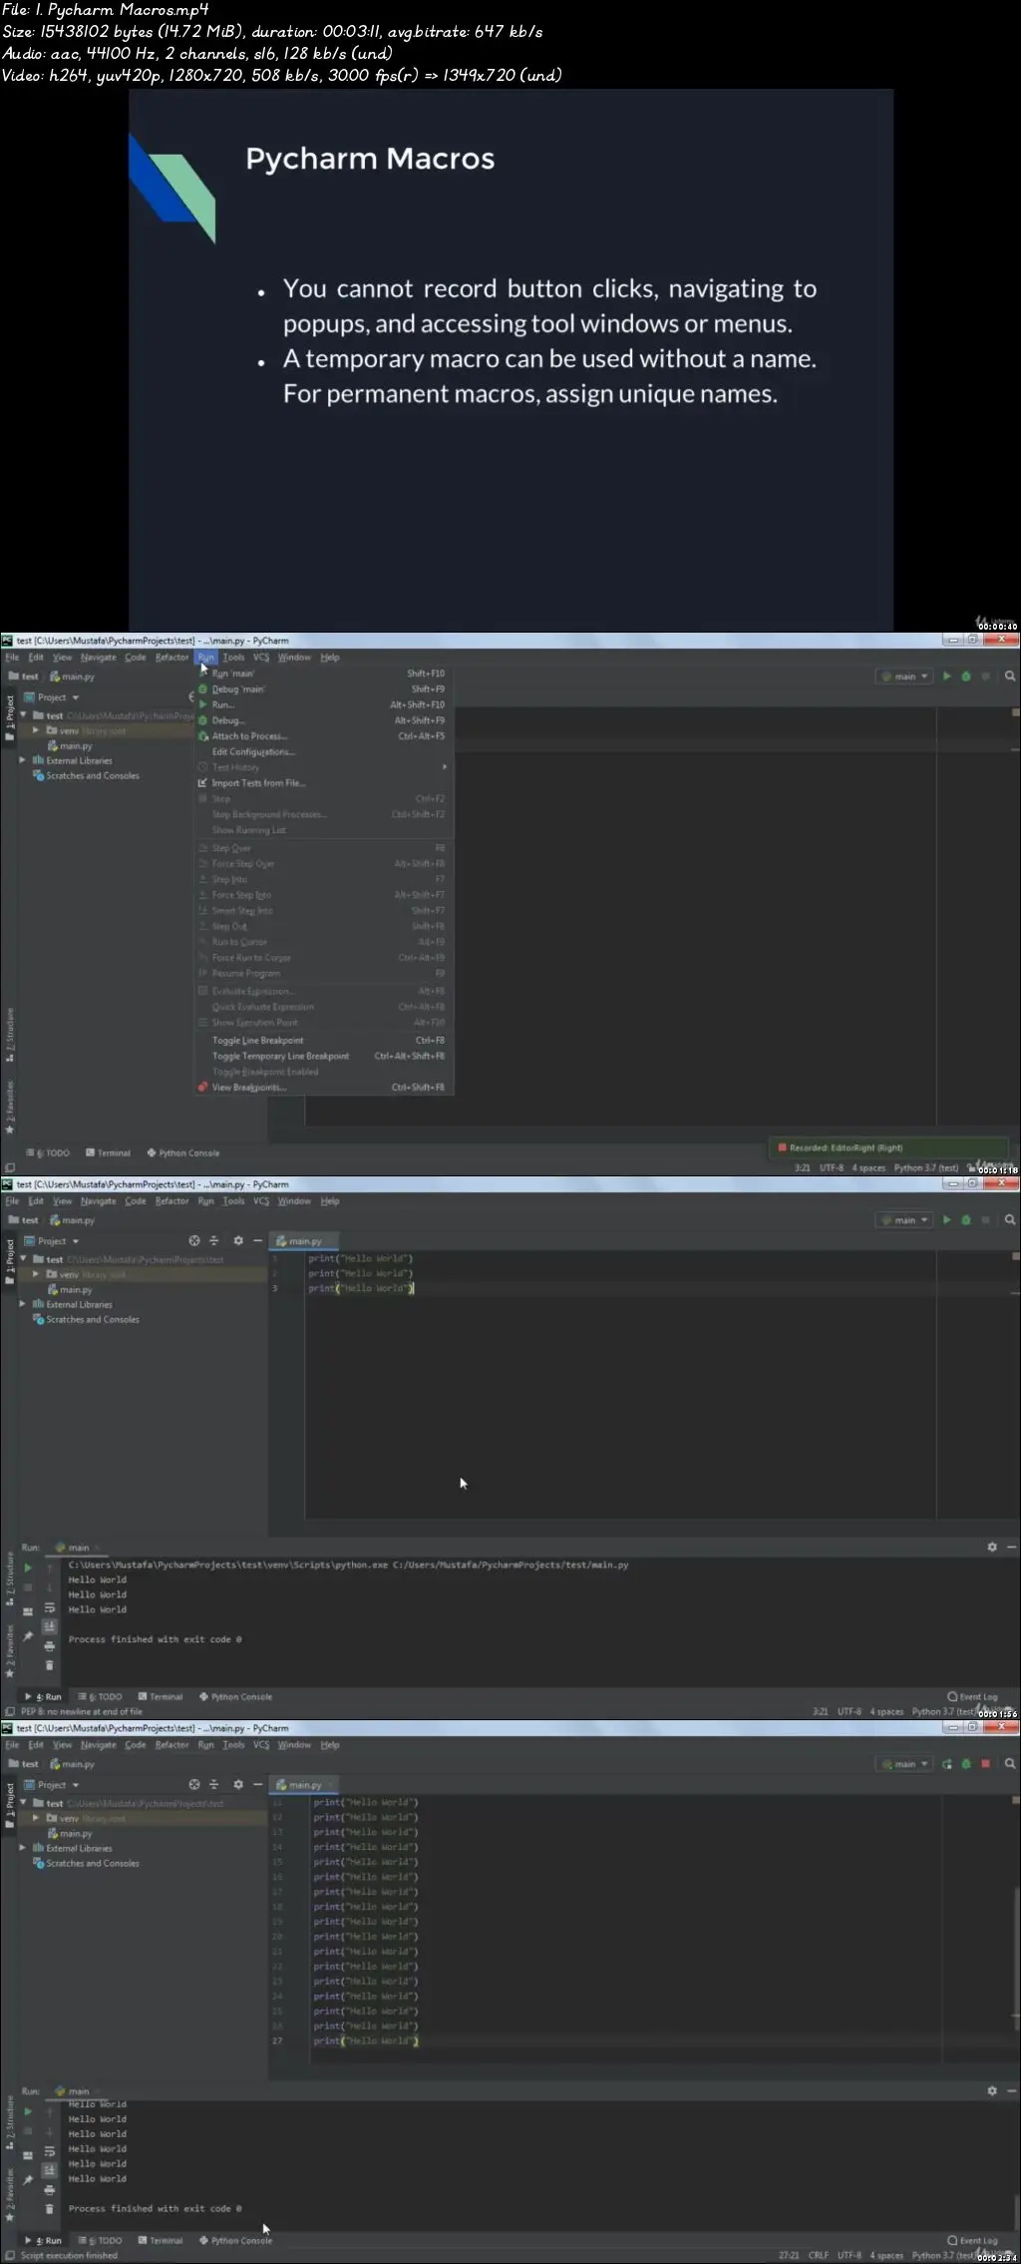Expand the venv folder in Run-menu window
The image size is (1021, 2264).
[36, 730]
